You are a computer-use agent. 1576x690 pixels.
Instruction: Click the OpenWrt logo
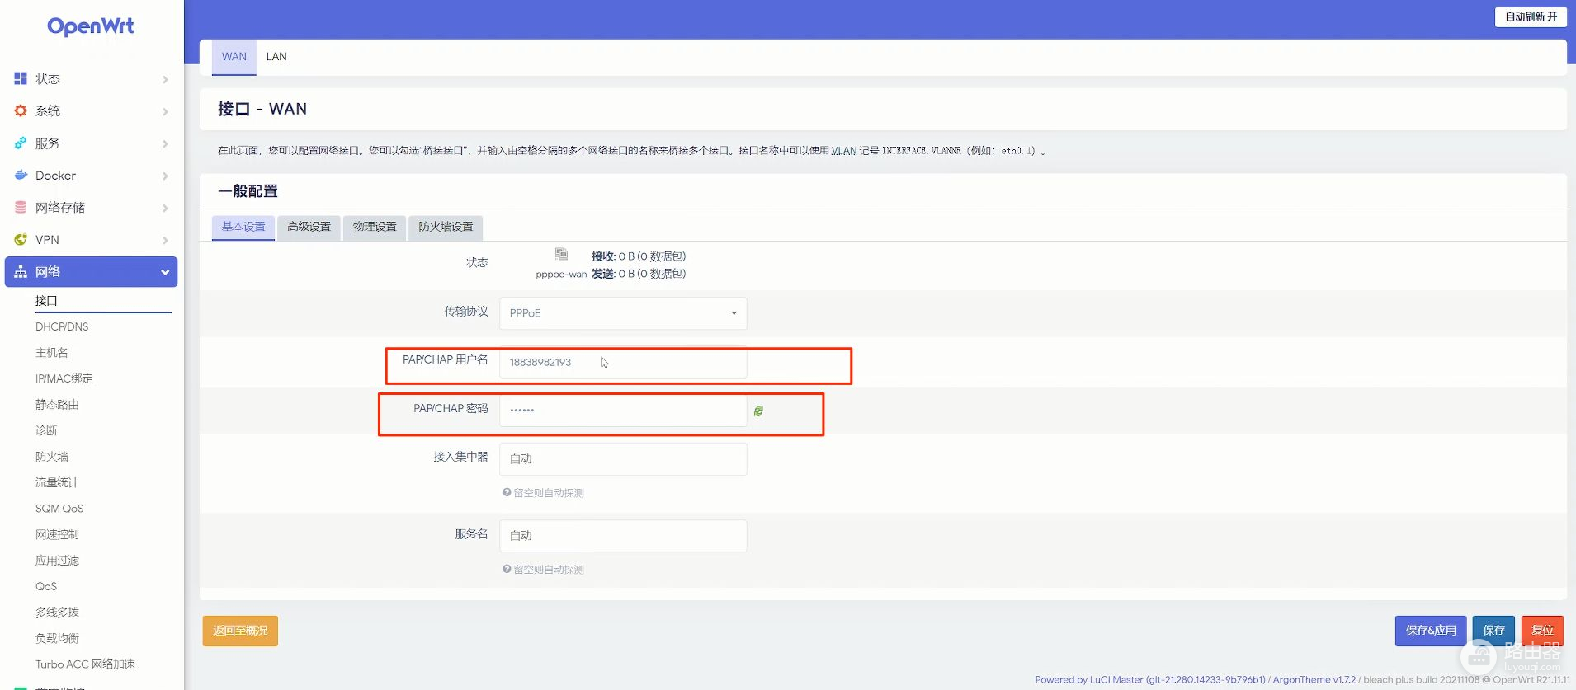tap(91, 26)
